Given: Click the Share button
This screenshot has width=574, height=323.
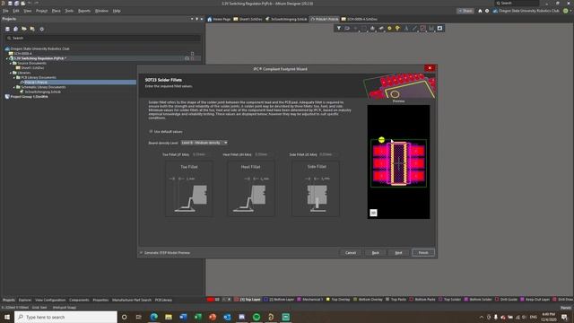Looking at the screenshot, I should (465, 11).
